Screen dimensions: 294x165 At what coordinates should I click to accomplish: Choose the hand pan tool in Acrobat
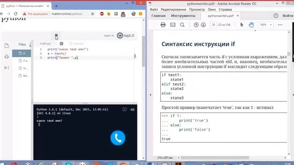[251, 25]
